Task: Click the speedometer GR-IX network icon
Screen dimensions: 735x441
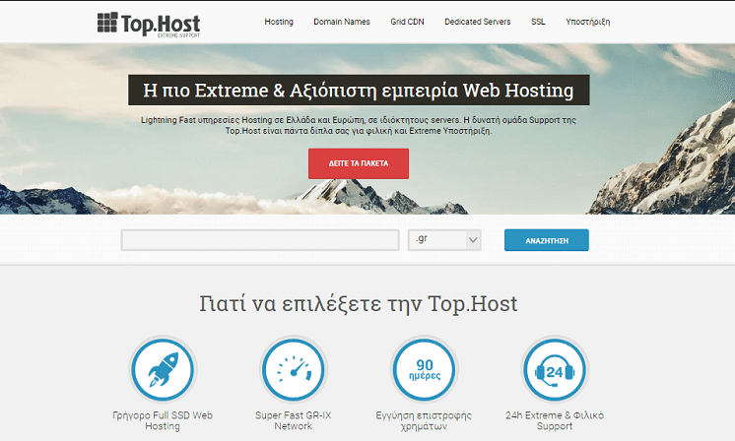Action: click(x=293, y=370)
